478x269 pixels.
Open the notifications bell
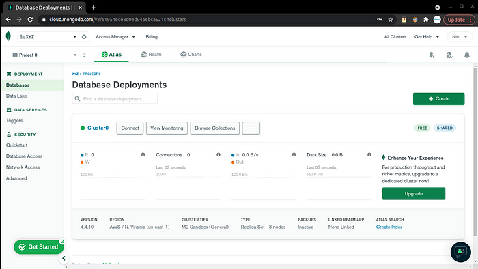tap(466, 55)
